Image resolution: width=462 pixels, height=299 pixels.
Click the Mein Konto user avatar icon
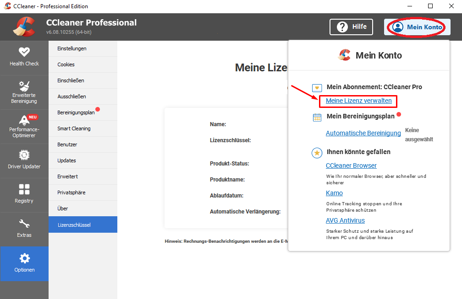coord(398,27)
